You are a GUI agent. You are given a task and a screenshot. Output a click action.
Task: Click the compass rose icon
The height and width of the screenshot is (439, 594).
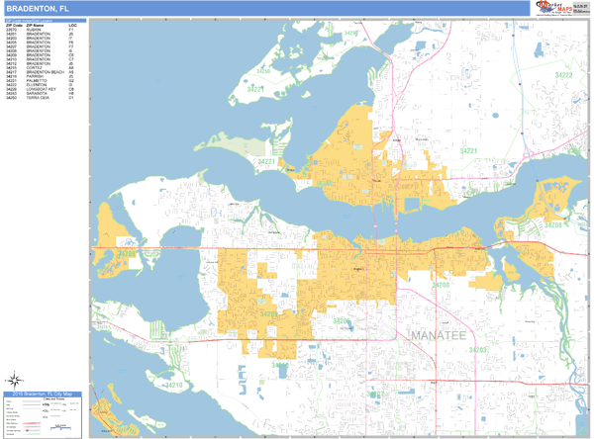point(15,380)
